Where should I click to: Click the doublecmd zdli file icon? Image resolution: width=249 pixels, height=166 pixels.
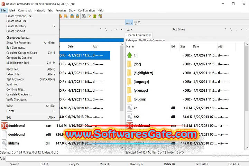pos(4,135)
